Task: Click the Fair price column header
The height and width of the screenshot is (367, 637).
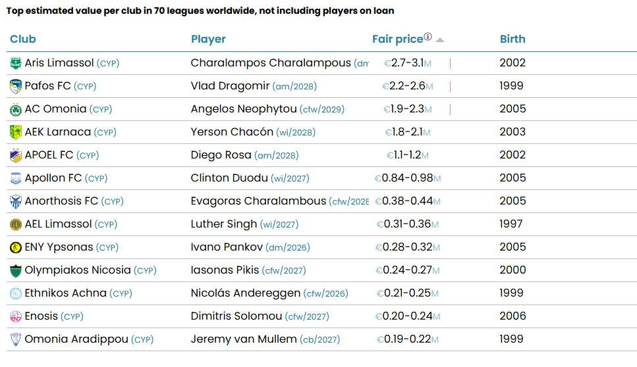Action: 397,39
